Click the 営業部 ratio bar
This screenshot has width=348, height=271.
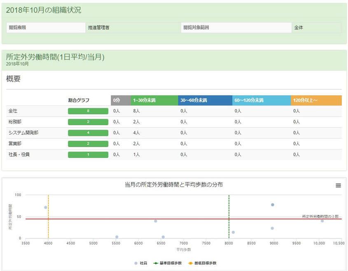tap(88, 144)
